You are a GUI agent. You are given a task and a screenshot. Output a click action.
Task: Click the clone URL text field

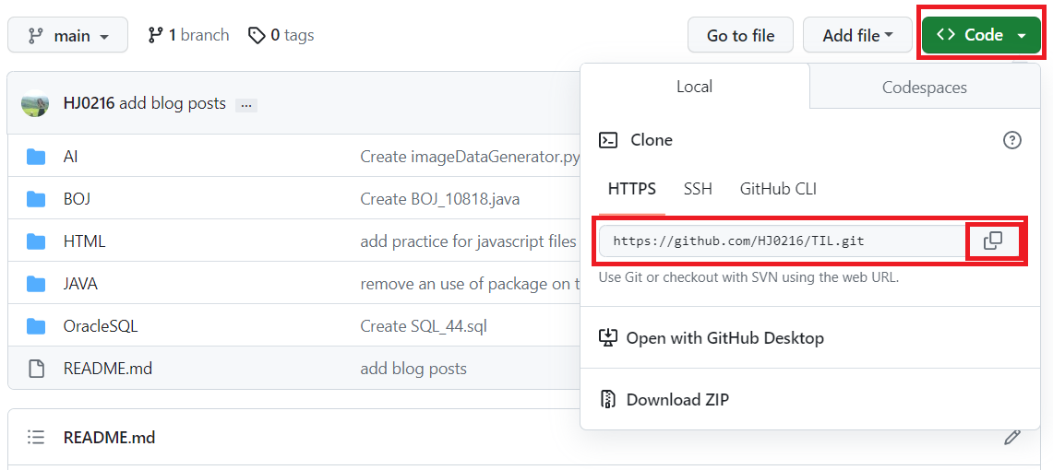point(783,241)
